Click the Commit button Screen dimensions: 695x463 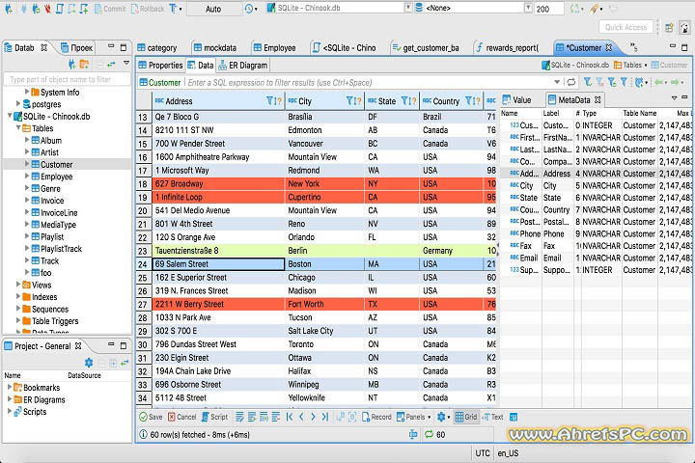[x=110, y=9]
